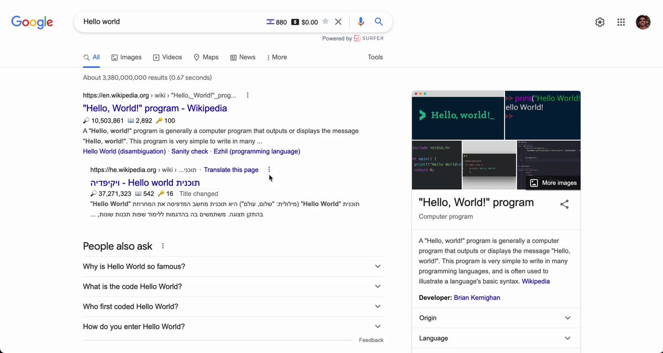Click the Surfer logo under search bar
Screen dimensions: 663x353
coord(369,38)
